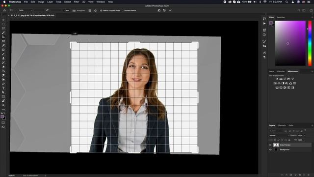Open the History panel icon

[264, 19]
